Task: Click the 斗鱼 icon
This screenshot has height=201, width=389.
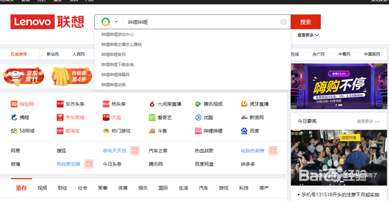Action: click(152, 131)
